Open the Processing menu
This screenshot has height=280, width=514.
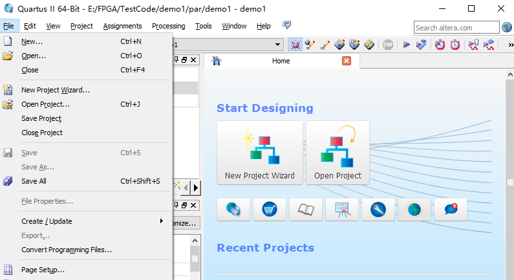(168, 26)
